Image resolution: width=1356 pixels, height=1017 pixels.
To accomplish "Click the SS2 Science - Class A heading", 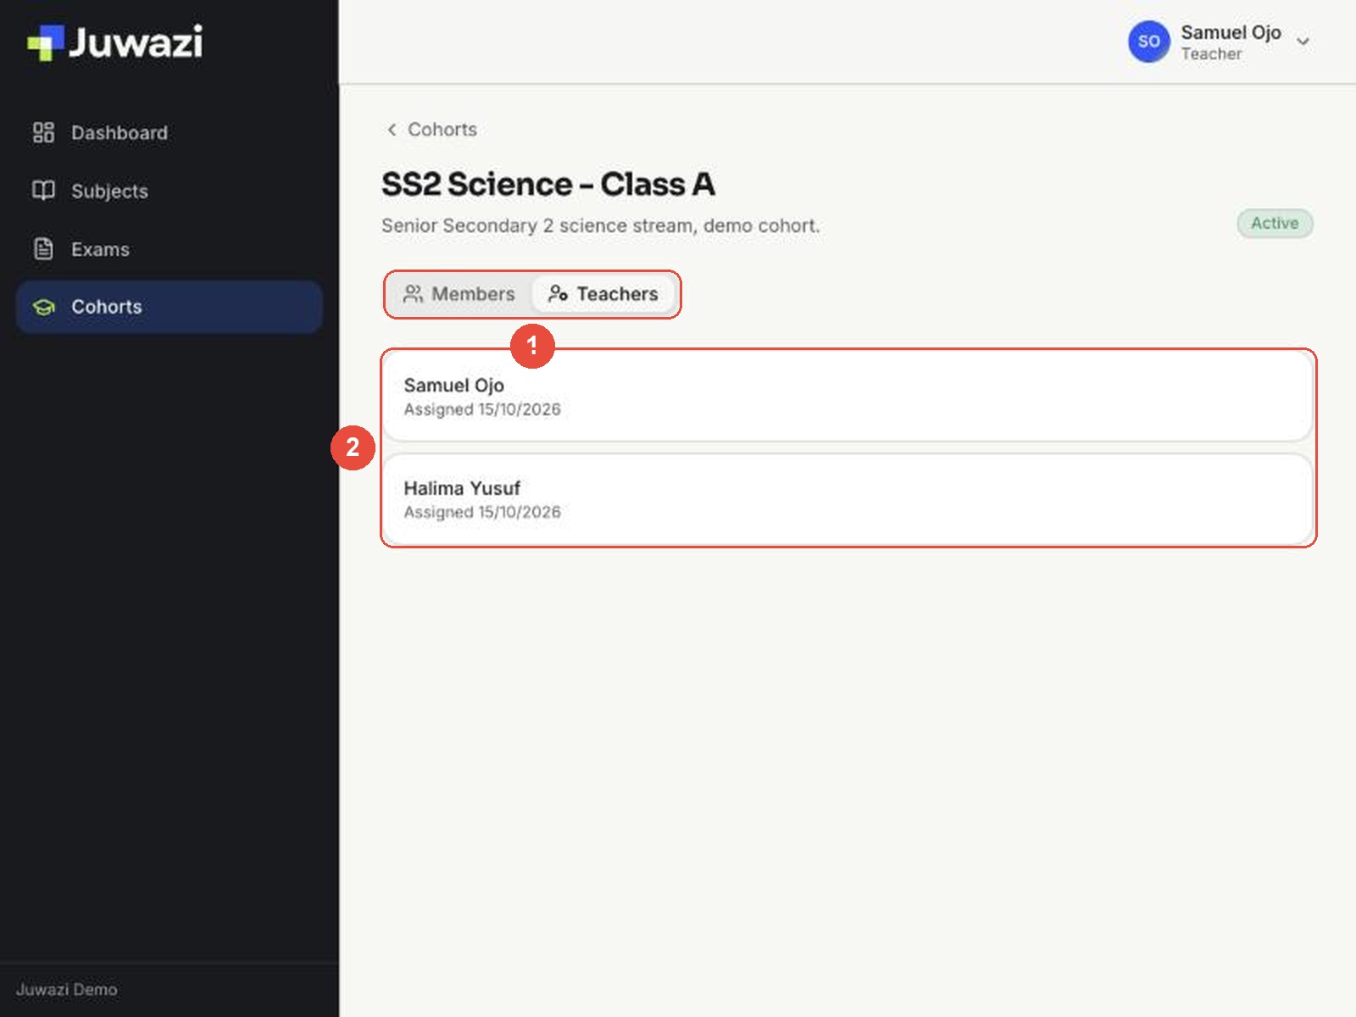I will (x=548, y=184).
